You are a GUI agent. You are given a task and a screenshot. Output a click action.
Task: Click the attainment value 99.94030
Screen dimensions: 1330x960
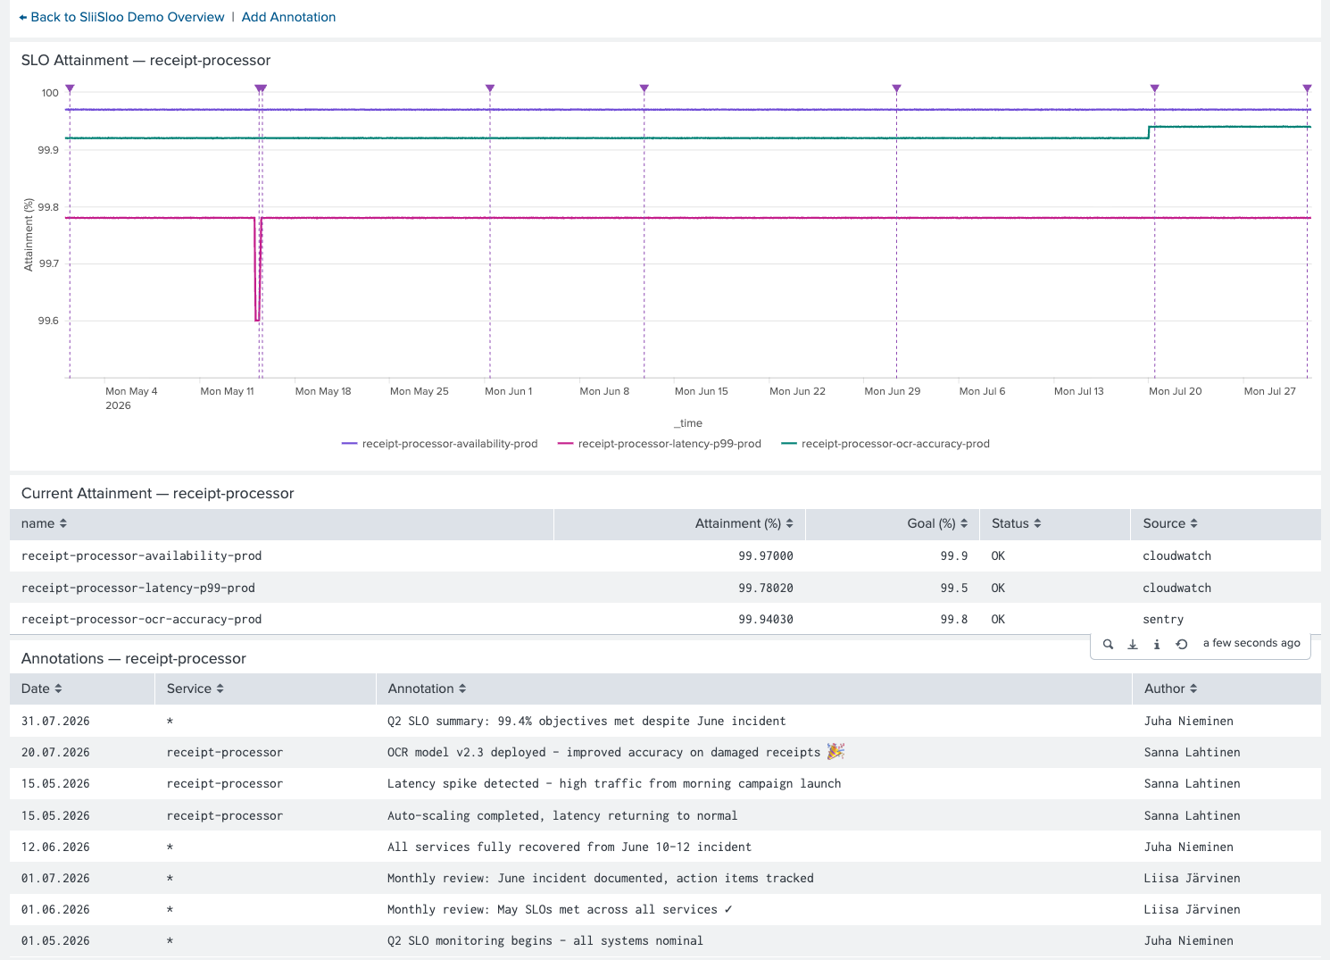click(x=766, y=619)
